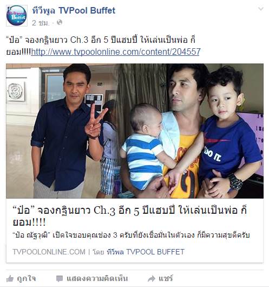Click the 2 ชม. timestamp
This screenshot has width=269, height=287.
tap(41, 23)
